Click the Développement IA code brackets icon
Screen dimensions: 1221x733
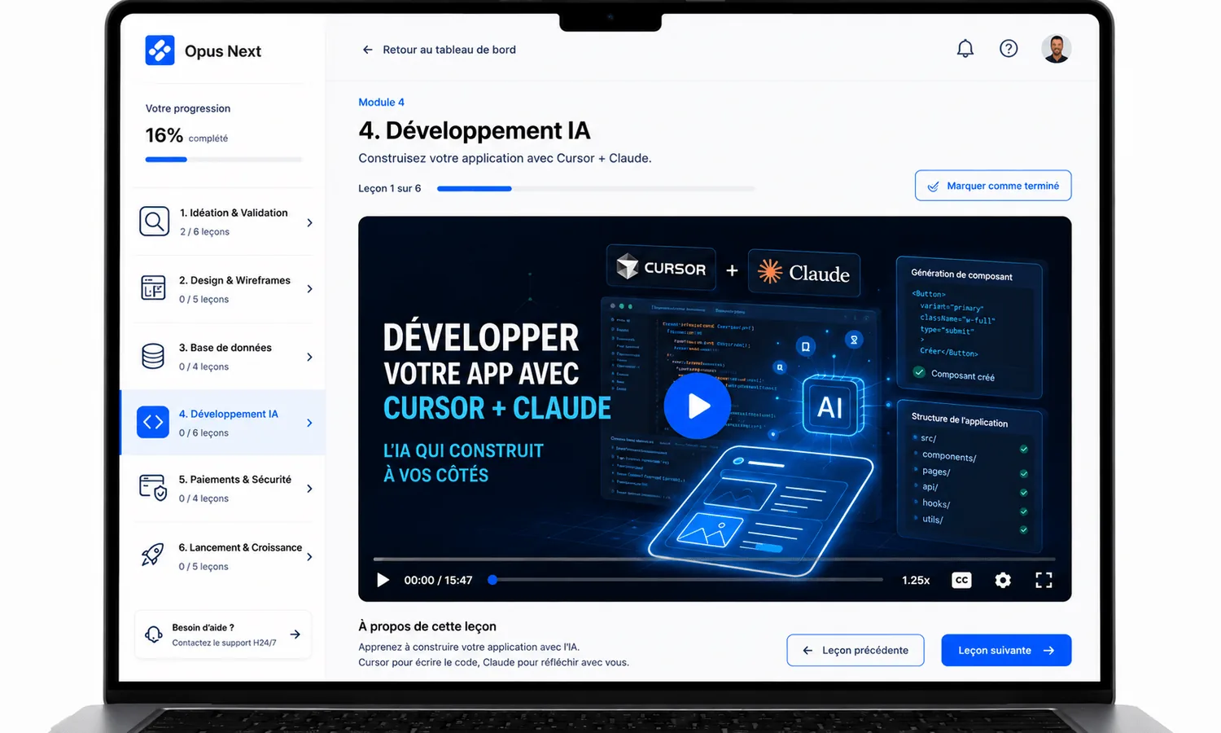[x=153, y=422]
